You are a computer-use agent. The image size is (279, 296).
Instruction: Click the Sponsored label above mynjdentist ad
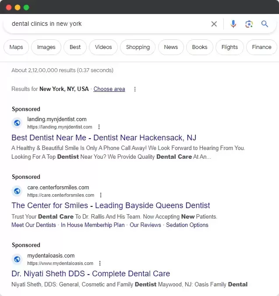(x=26, y=109)
